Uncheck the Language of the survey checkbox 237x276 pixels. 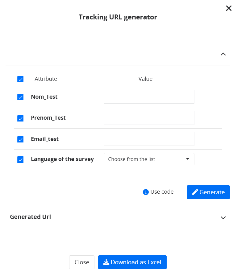(20, 160)
